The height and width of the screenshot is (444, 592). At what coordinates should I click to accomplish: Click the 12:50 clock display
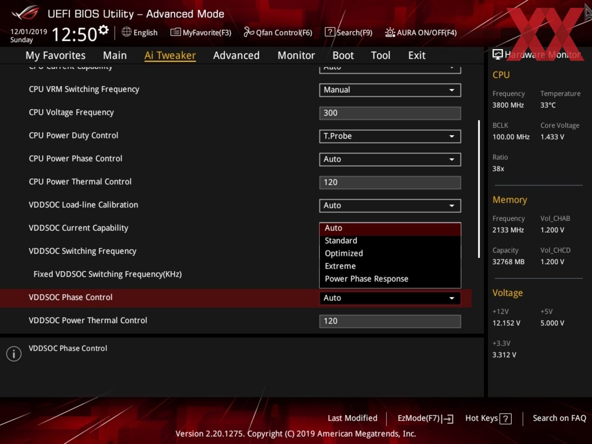tap(74, 34)
